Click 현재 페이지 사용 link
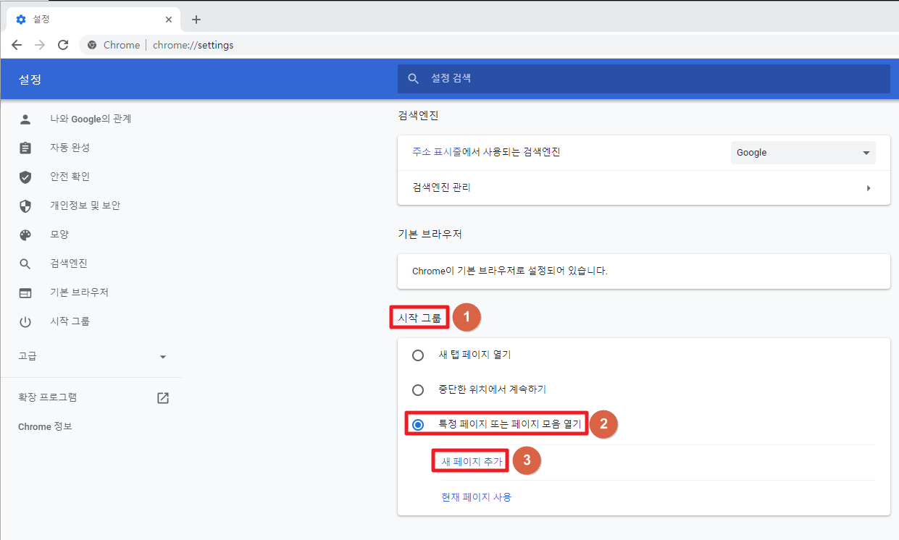Image resolution: width=899 pixels, height=540 pixels. click(474, 497)
